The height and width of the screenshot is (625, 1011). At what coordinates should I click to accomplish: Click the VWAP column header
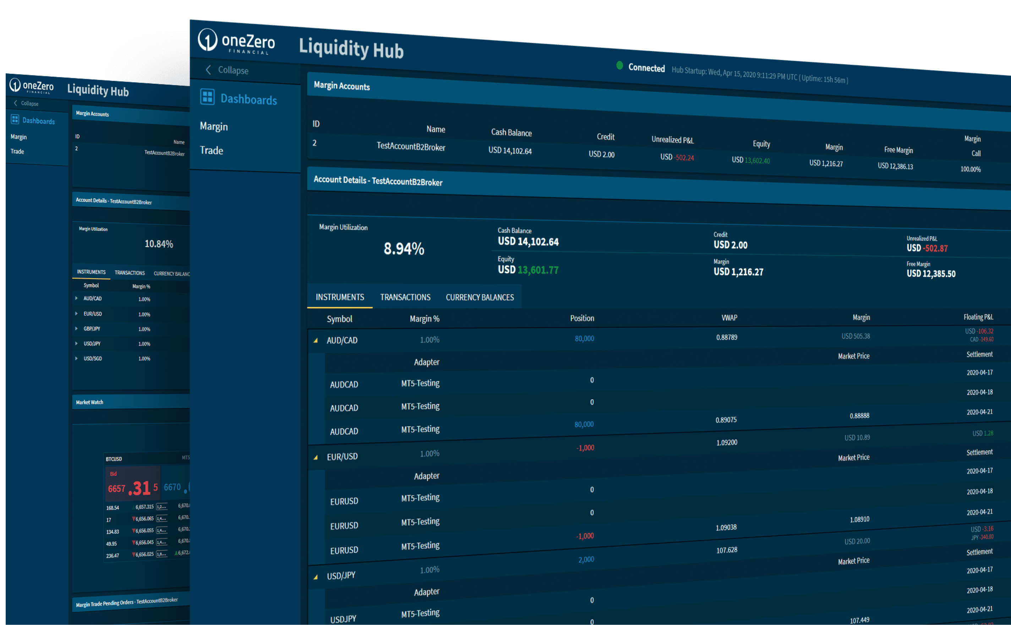point(729,317)
